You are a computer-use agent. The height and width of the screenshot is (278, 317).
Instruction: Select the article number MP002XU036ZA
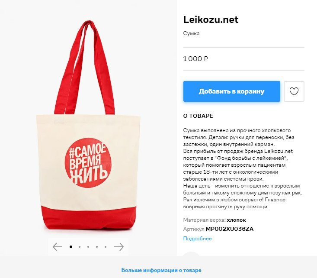(230, 229)
